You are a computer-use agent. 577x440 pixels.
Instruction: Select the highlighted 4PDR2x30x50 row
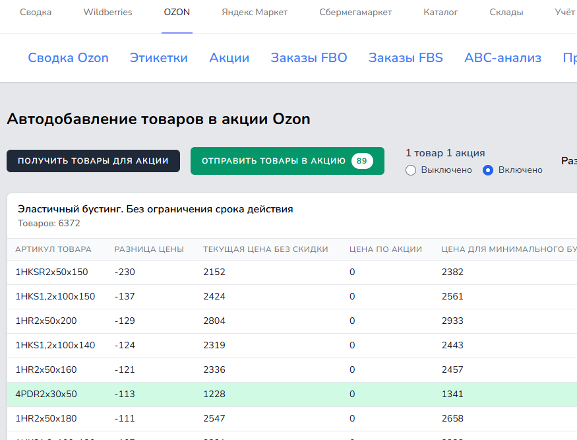pyautogui.click(x=292, y=394)
